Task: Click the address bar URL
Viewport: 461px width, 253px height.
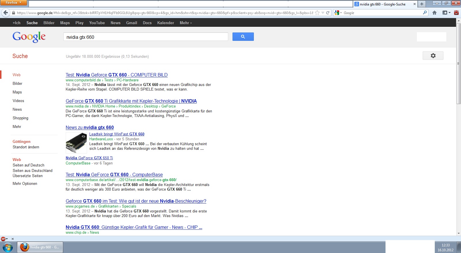Action: tap(165, 13)
